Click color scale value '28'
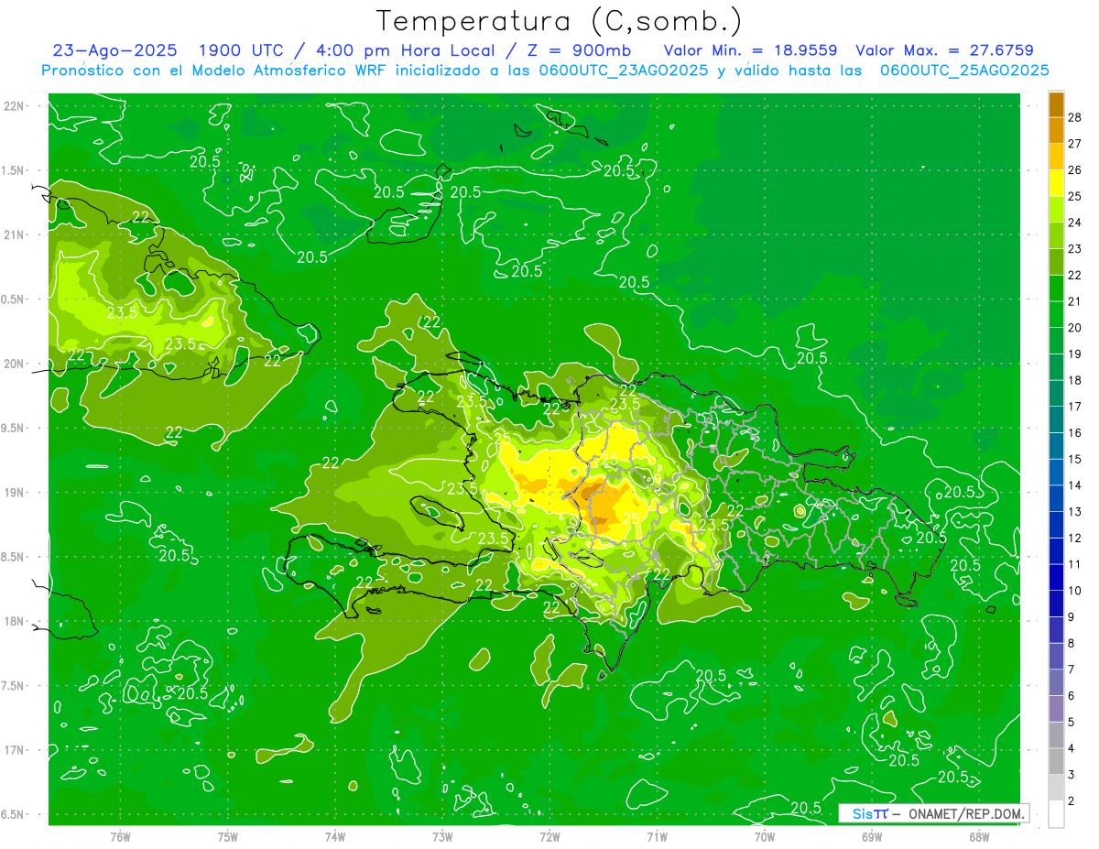Screen dimensions: 1099x849 click(x=1074, y=116)
